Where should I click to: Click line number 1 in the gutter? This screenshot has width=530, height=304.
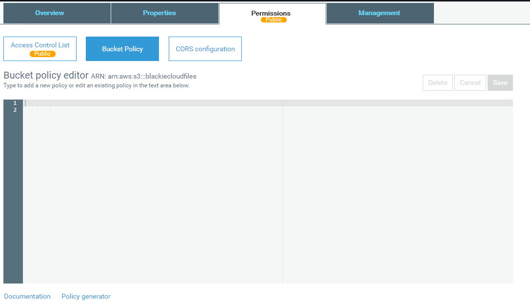(x=15, y=103)
